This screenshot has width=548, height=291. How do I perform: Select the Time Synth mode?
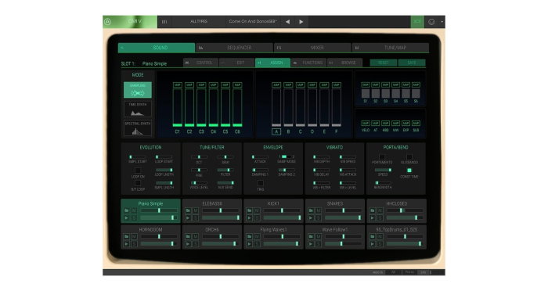[137, 109]
